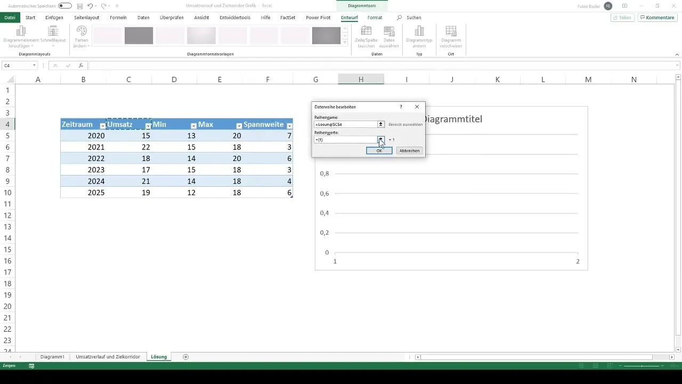
Task: Click the Reihenwerte range selector icon
Action: [380, 140]
